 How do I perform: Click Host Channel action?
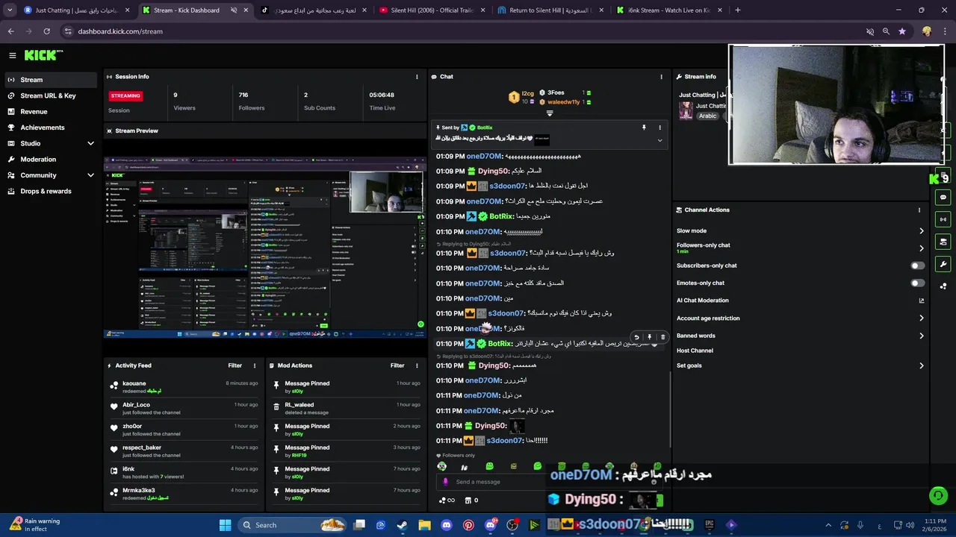(x=695, y=351)
